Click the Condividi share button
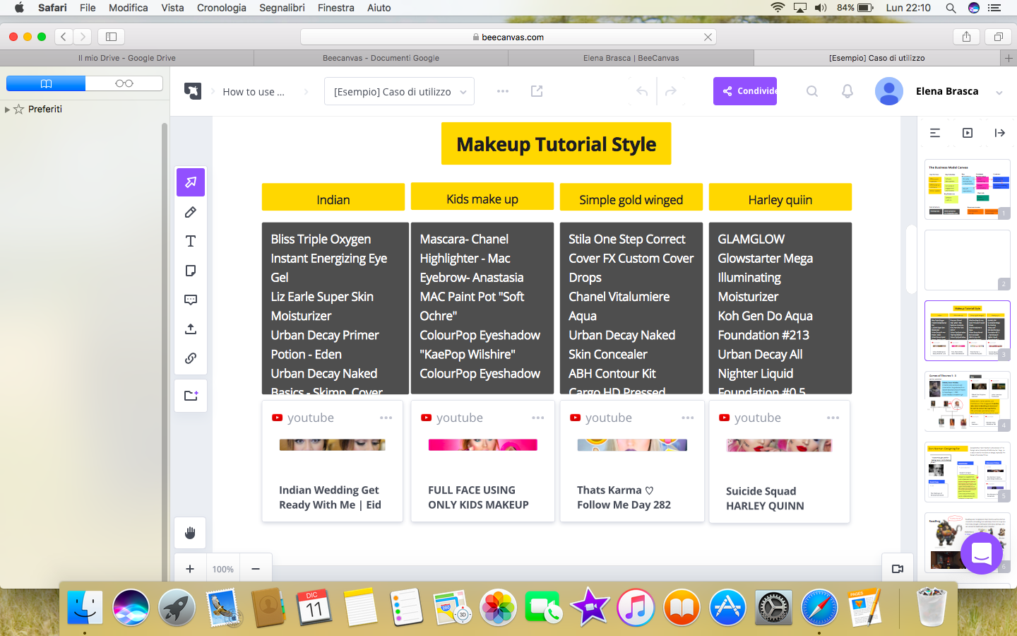Screen dimensions: 1017x636 (x=745, y=91)
